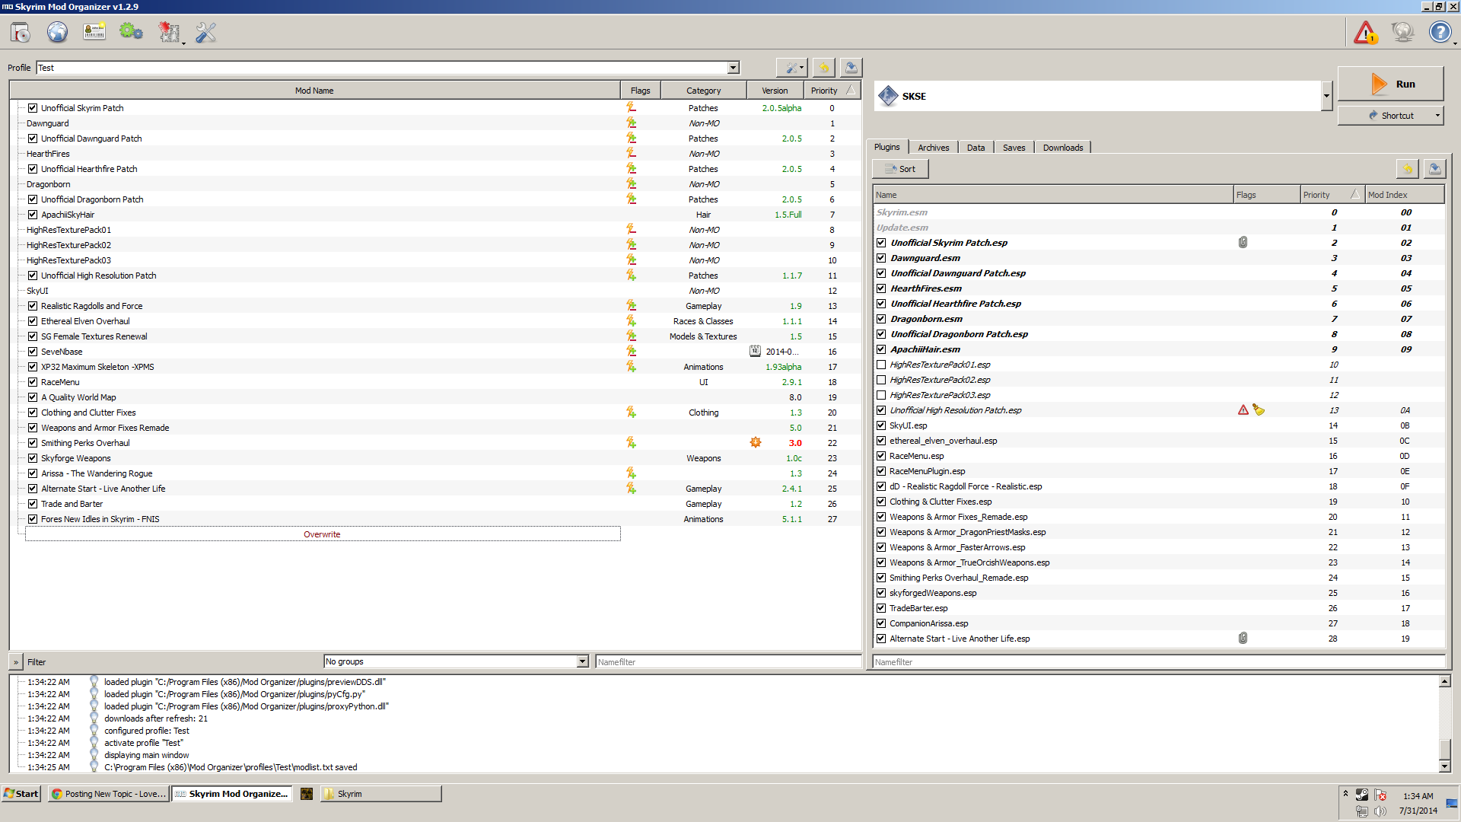The image size is (1461, 822).
Task: Click the conflict flag of Smithing Perks Overhaul
Action: tap(631, 443)
